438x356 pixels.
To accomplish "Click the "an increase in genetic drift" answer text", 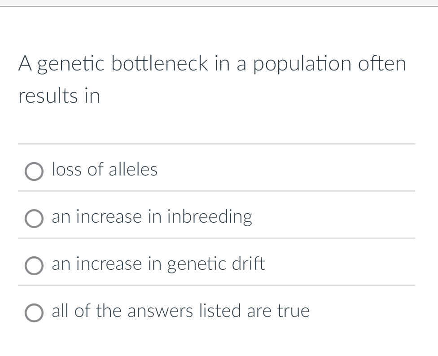I will click(x=158, y=264).
